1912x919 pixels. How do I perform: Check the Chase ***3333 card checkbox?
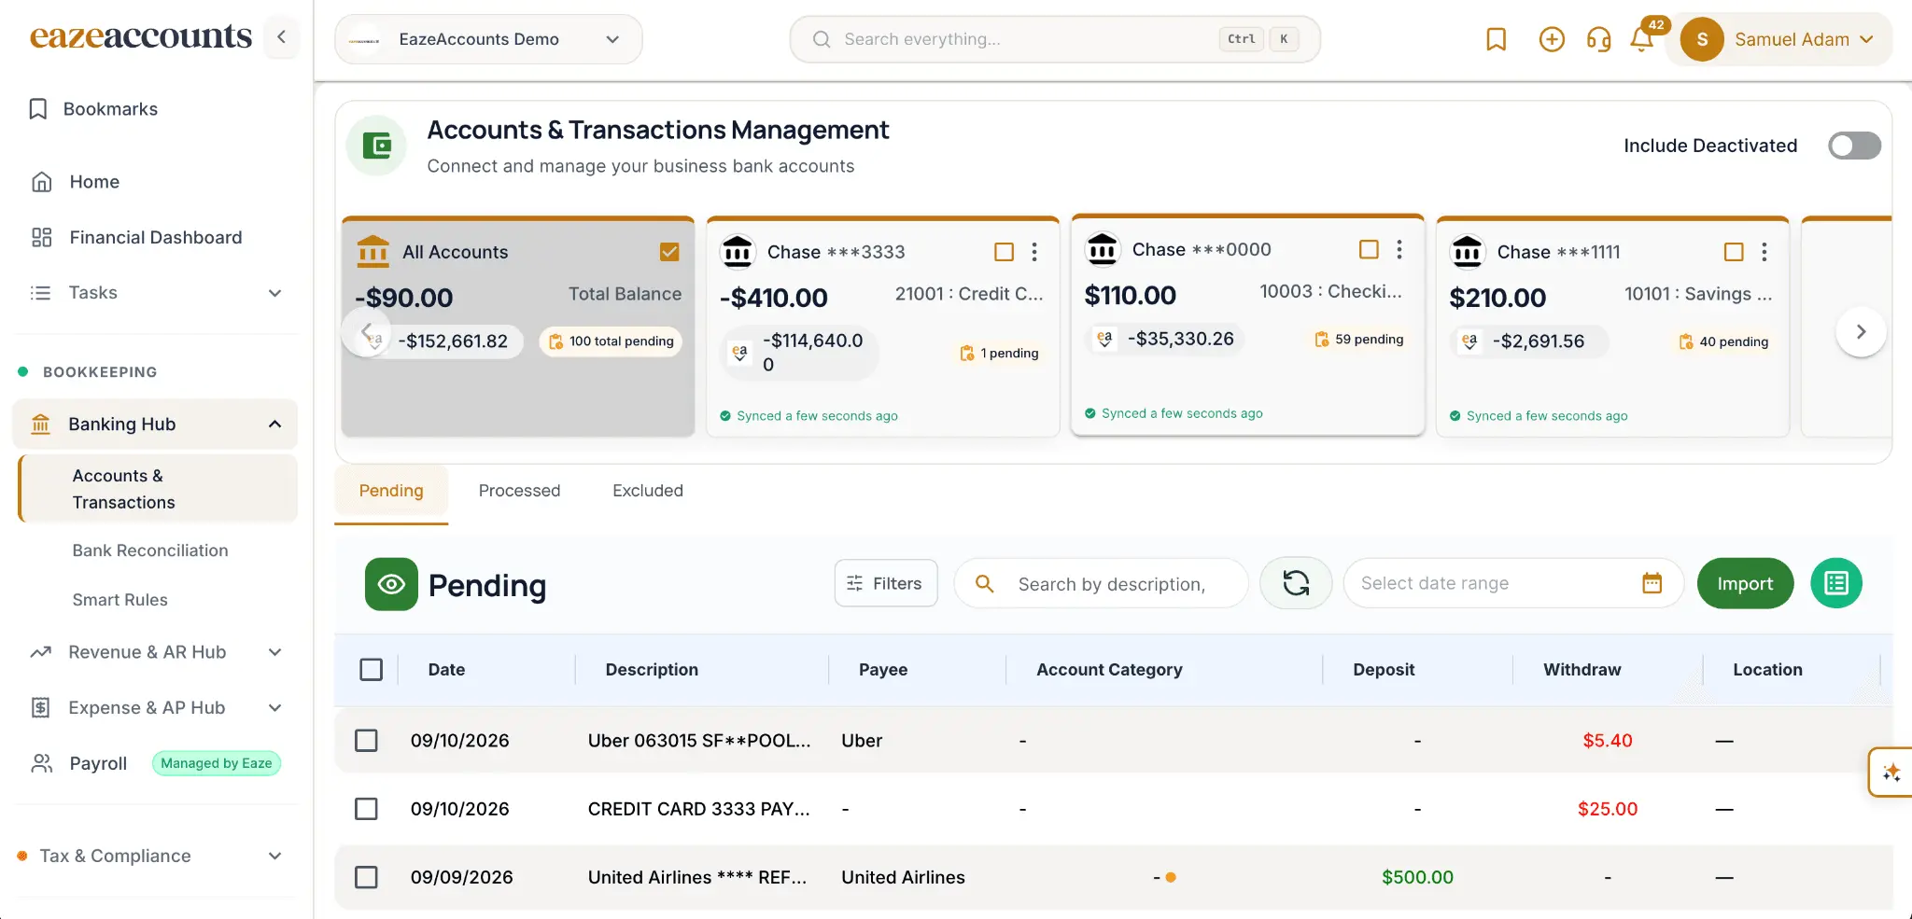pos(1004,252)
